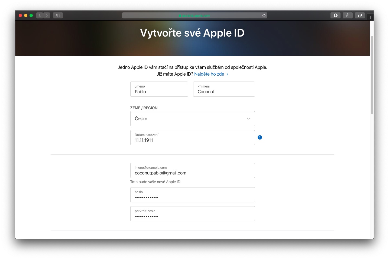
Task: Reload the page with the refresh icon
Action: (264, 15)
